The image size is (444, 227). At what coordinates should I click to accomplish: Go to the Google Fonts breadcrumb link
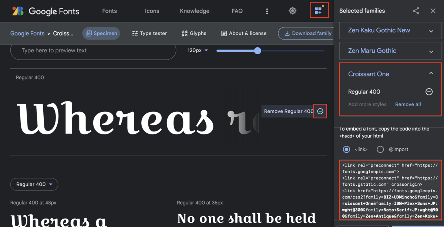[27, 33]
